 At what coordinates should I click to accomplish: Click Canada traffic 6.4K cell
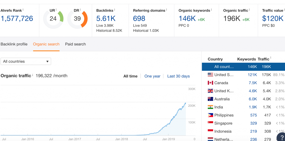267,83
